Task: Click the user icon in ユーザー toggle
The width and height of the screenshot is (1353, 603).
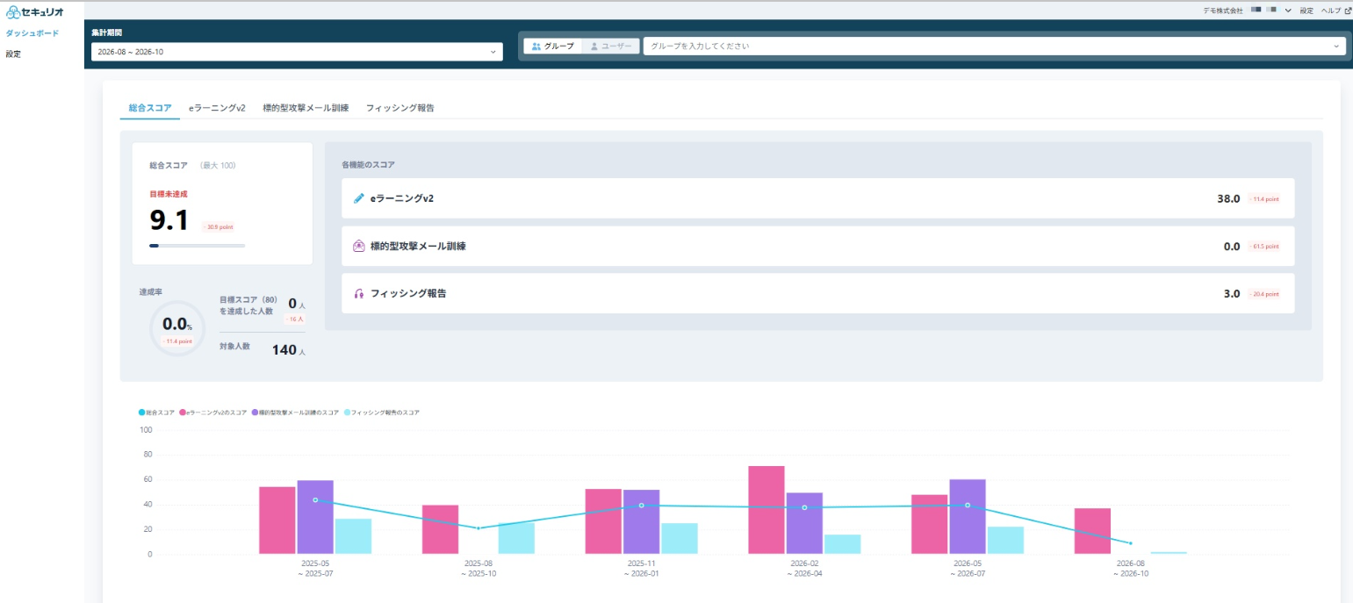Action: point(594,46)
